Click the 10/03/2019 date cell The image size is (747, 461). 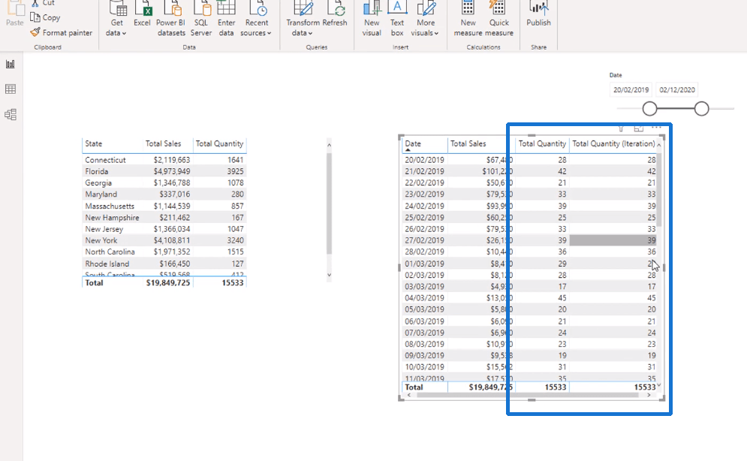click(x=424, y=367)
